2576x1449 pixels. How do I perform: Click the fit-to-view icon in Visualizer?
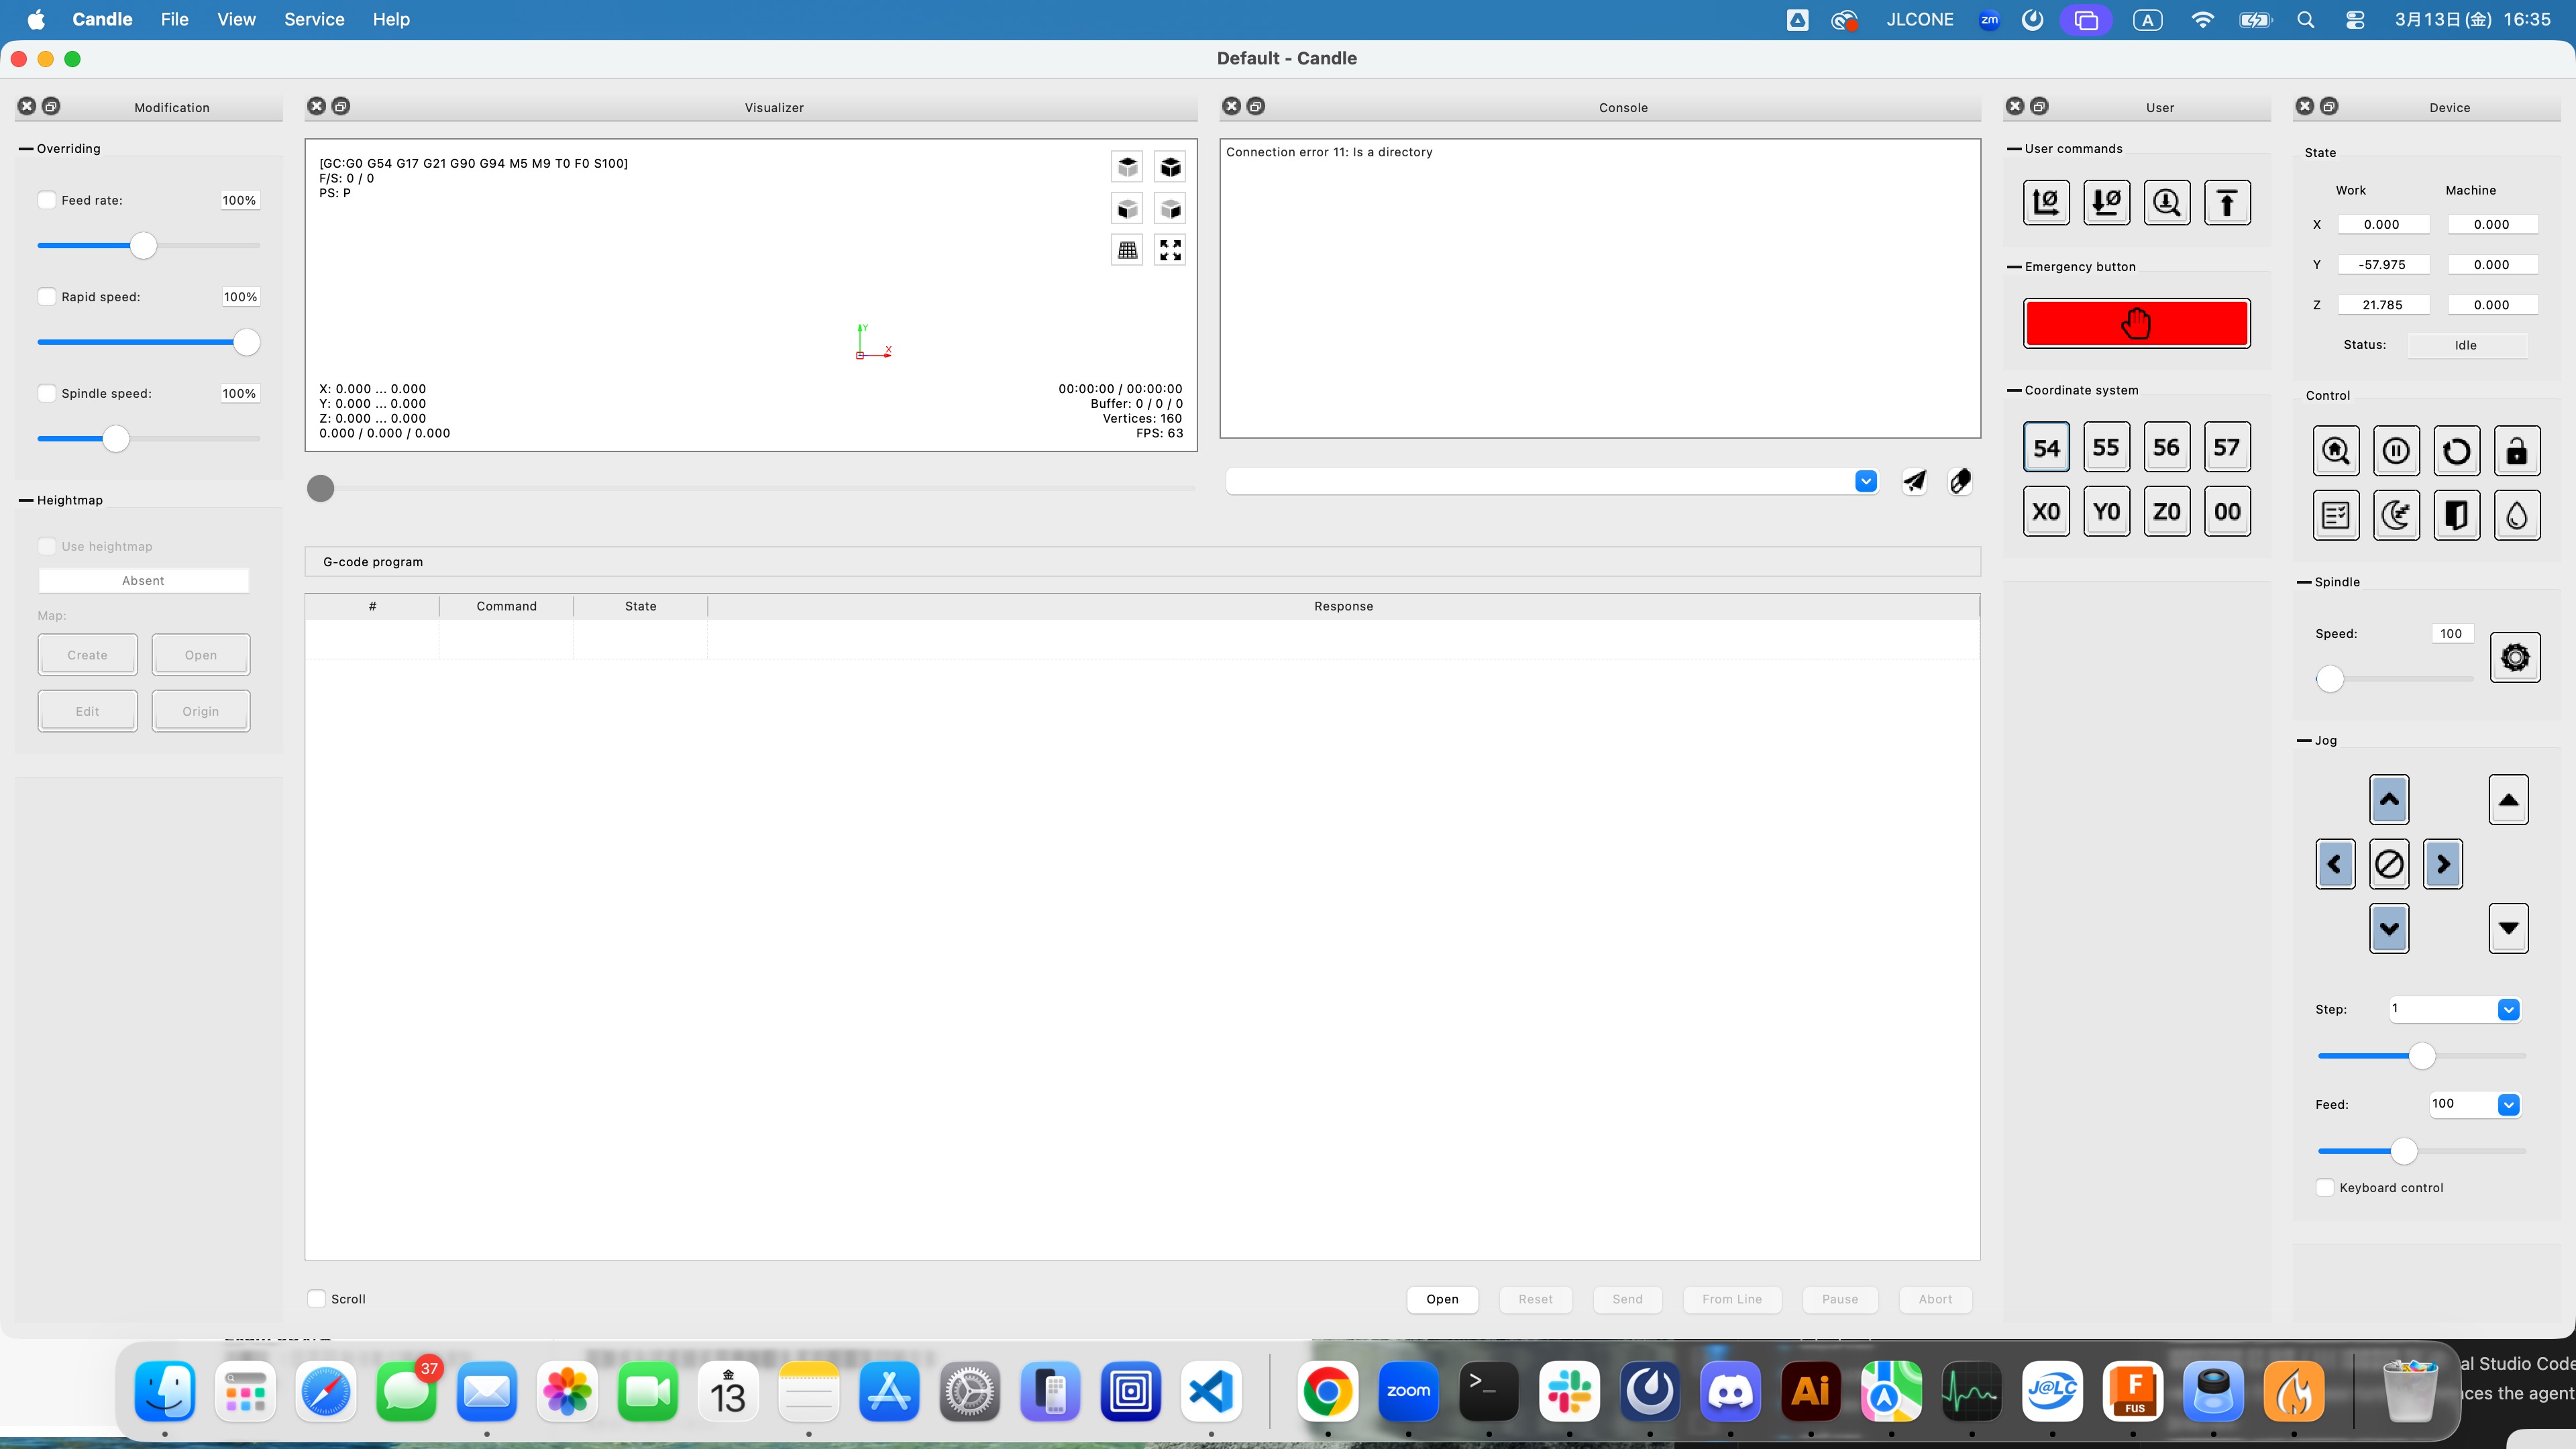(x=1170, y=250)
